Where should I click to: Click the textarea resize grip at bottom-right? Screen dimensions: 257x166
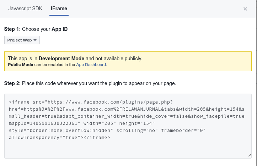tap(250, 155)
